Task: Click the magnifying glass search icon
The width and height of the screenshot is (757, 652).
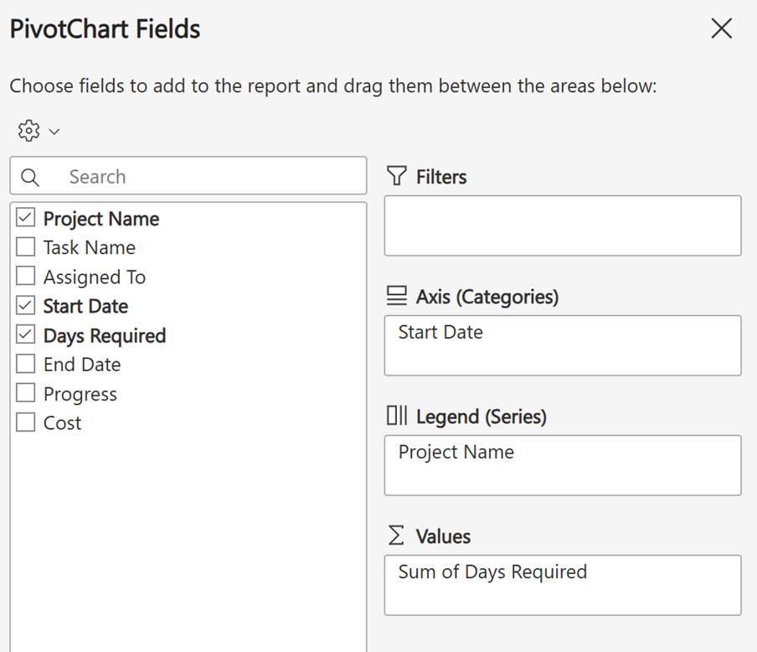Action: pos(30,177)
